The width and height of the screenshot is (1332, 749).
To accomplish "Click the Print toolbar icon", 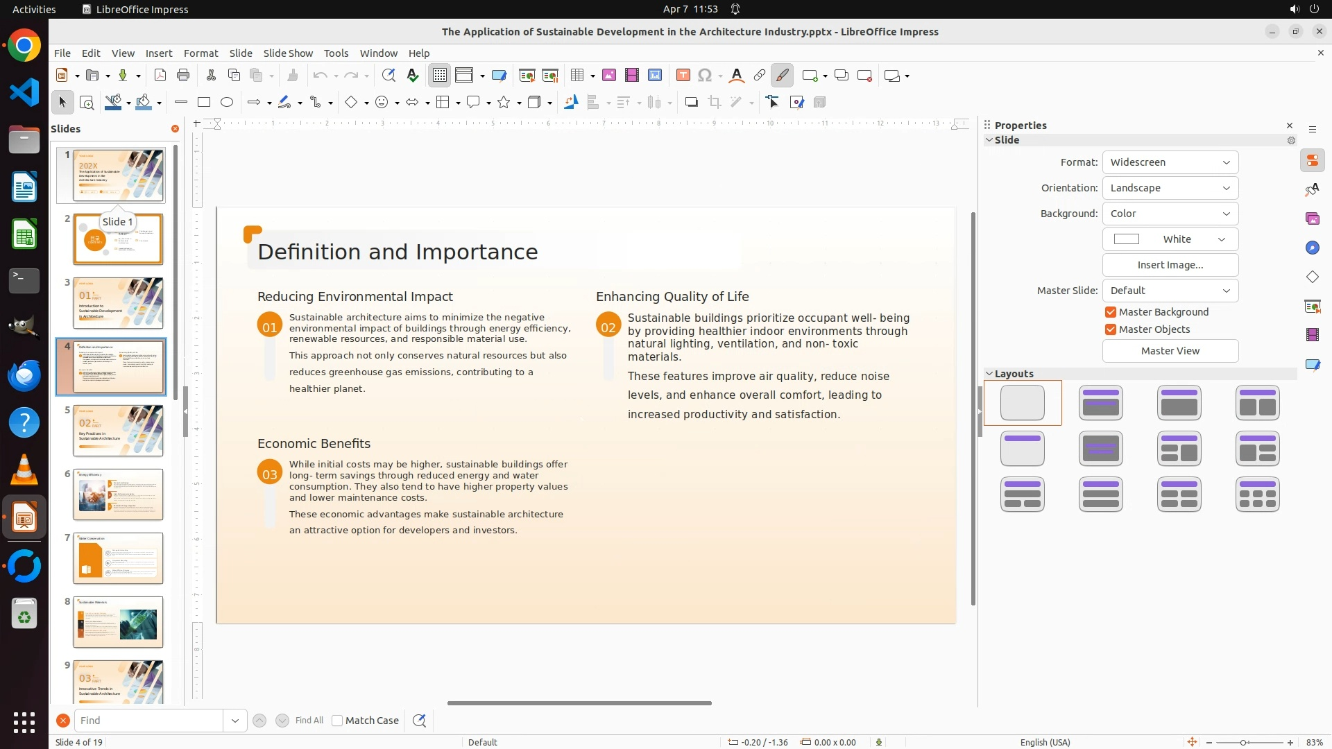I will [183, 76].
